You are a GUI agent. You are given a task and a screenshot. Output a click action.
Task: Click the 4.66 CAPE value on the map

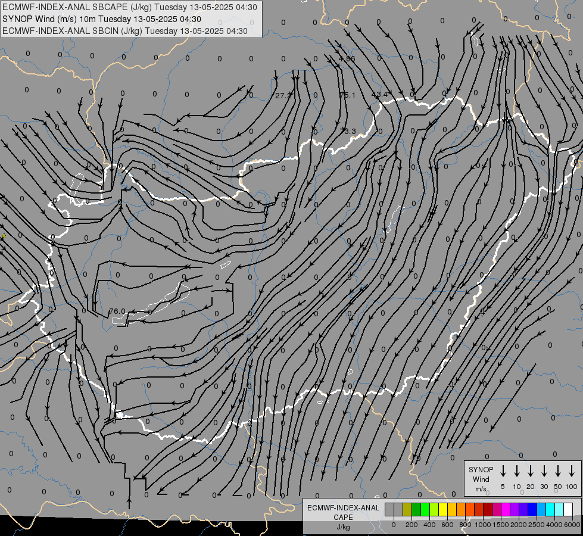click(x=347, y=59)
